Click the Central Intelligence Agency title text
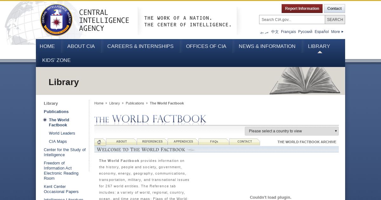 tap(104, 20)
